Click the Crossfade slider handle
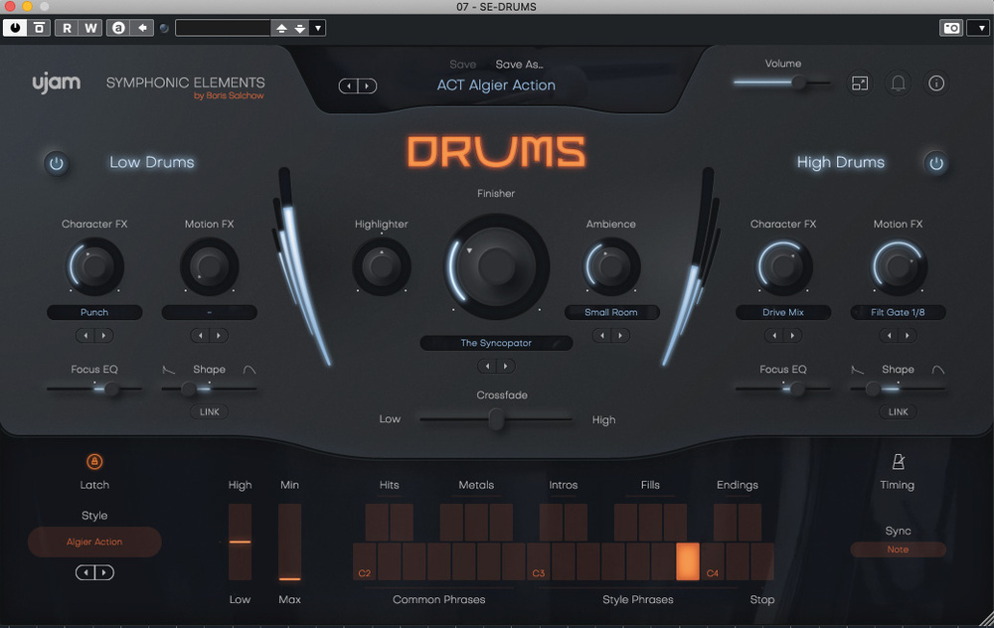This screenshot has width=994, height=628. 496,419
